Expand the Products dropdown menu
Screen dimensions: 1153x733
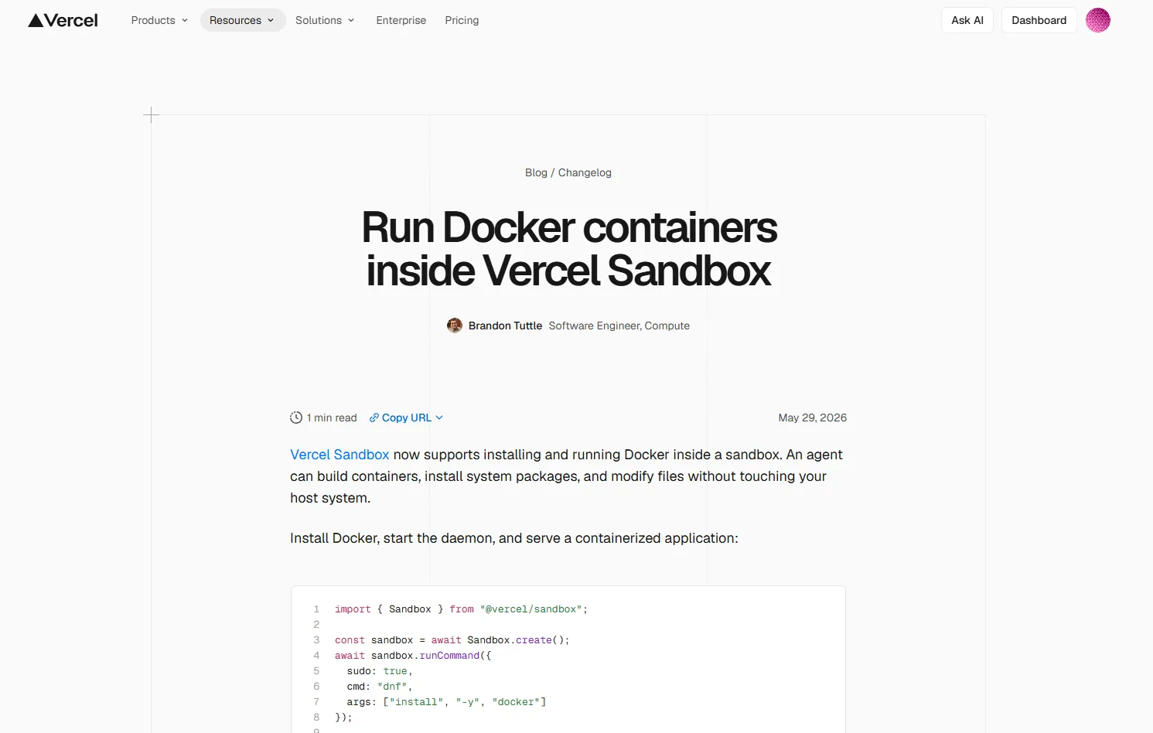pyautogui.click(x=159, y=20)
